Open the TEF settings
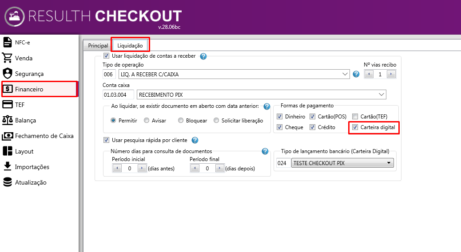The image size is (461, 252). pyautogui.click(x=40, y=105)
